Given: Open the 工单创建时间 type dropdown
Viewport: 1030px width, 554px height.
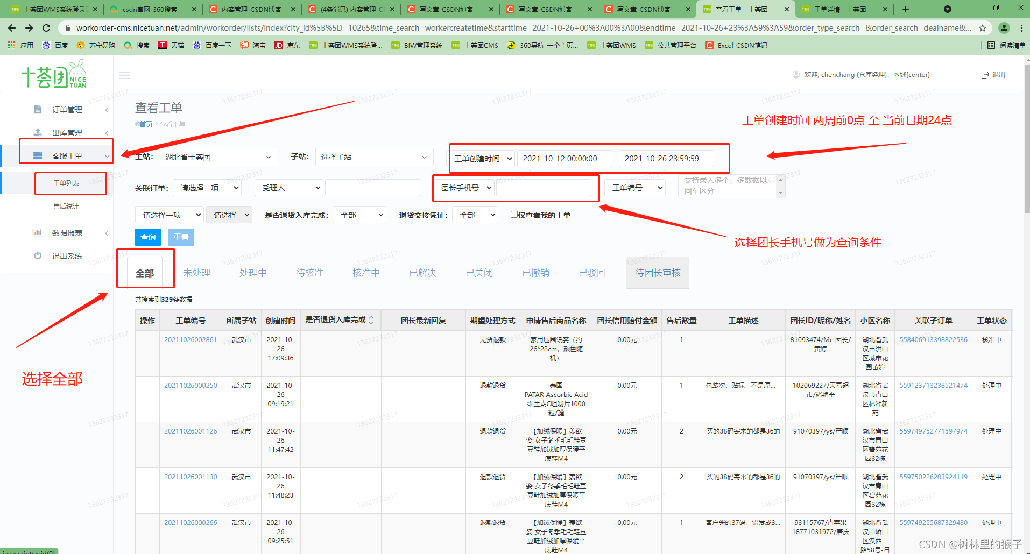Looking at the screenshot, I should point(483,159).
